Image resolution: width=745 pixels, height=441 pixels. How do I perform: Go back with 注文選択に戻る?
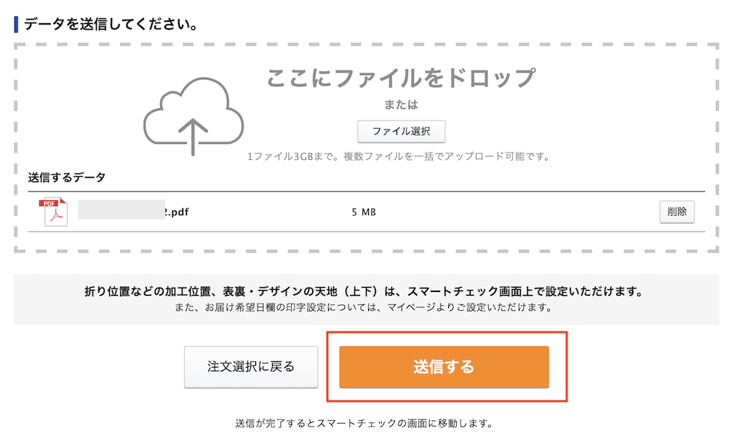[251, 367]
